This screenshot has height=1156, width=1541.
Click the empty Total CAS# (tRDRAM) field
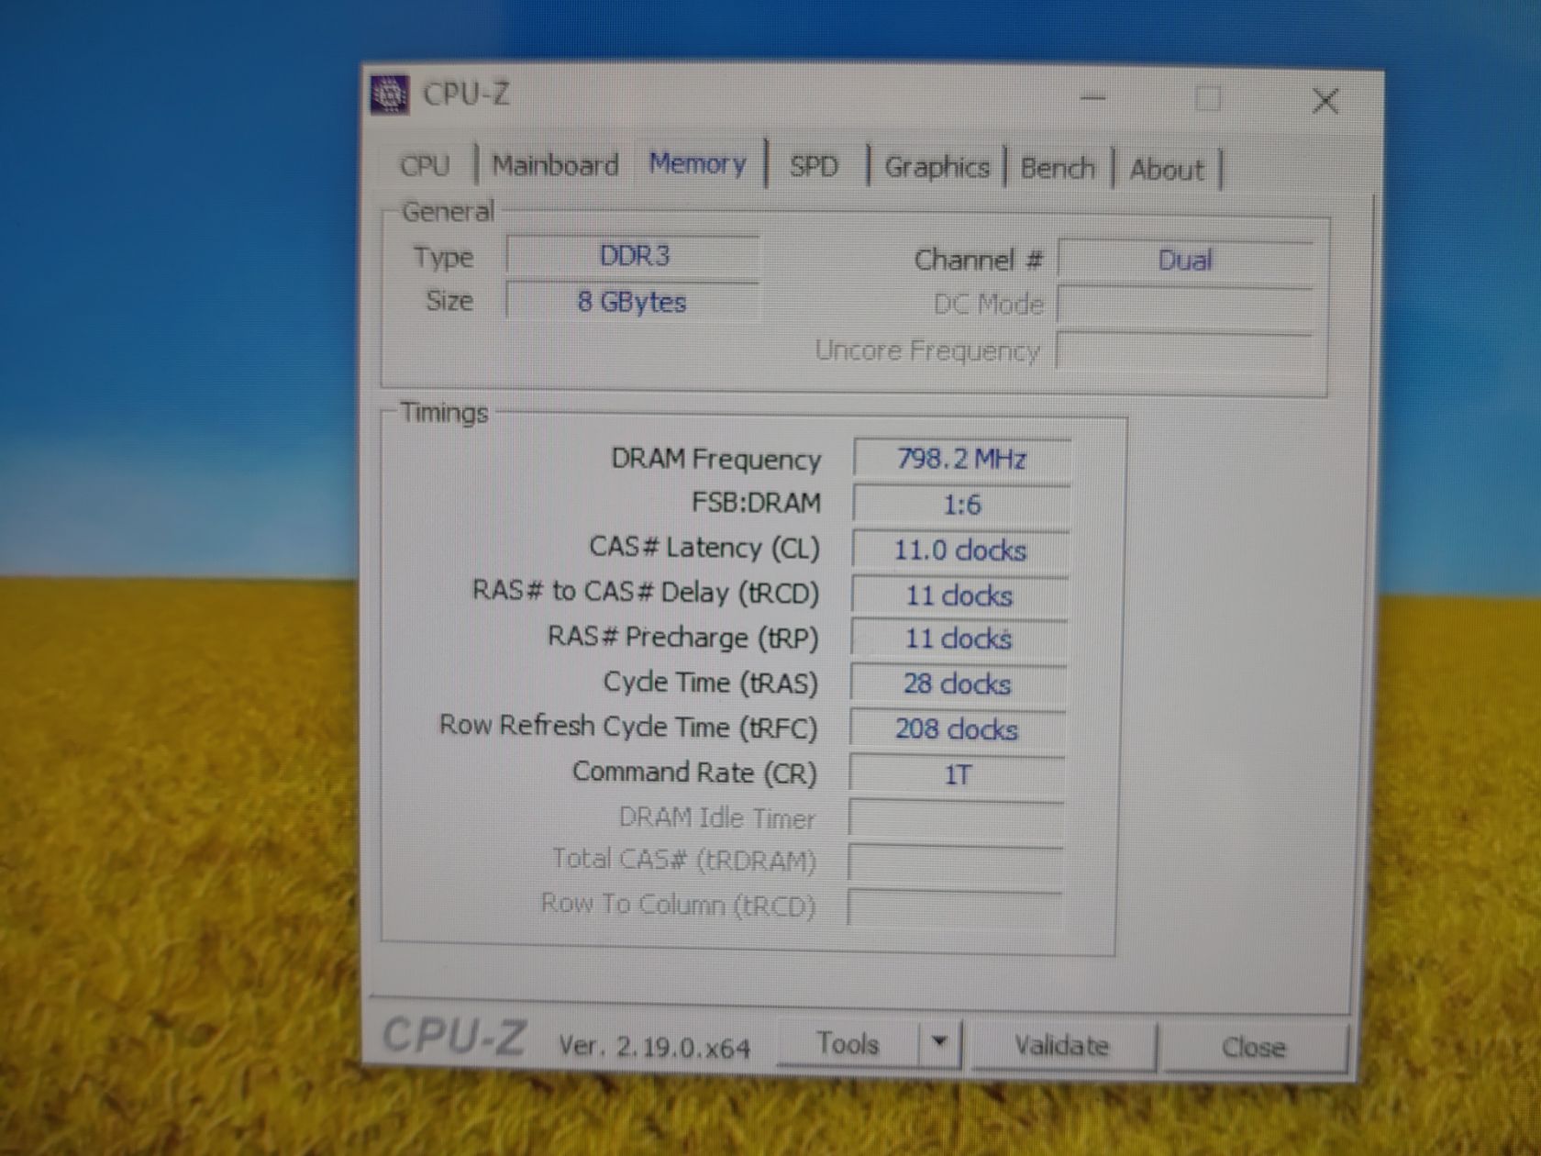(x=955, y=864)
